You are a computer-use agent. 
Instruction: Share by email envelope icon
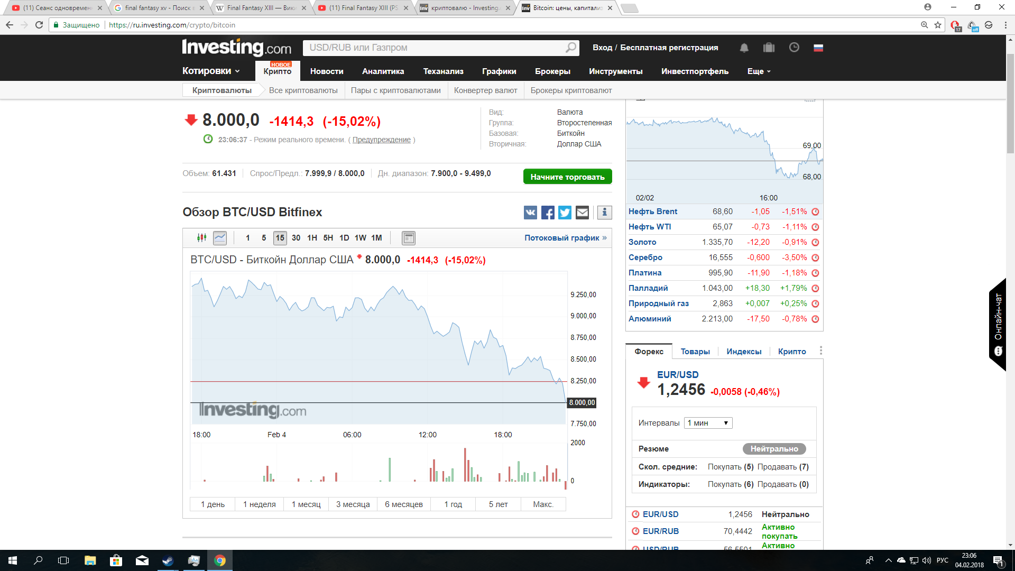click(x=582, y=213)
